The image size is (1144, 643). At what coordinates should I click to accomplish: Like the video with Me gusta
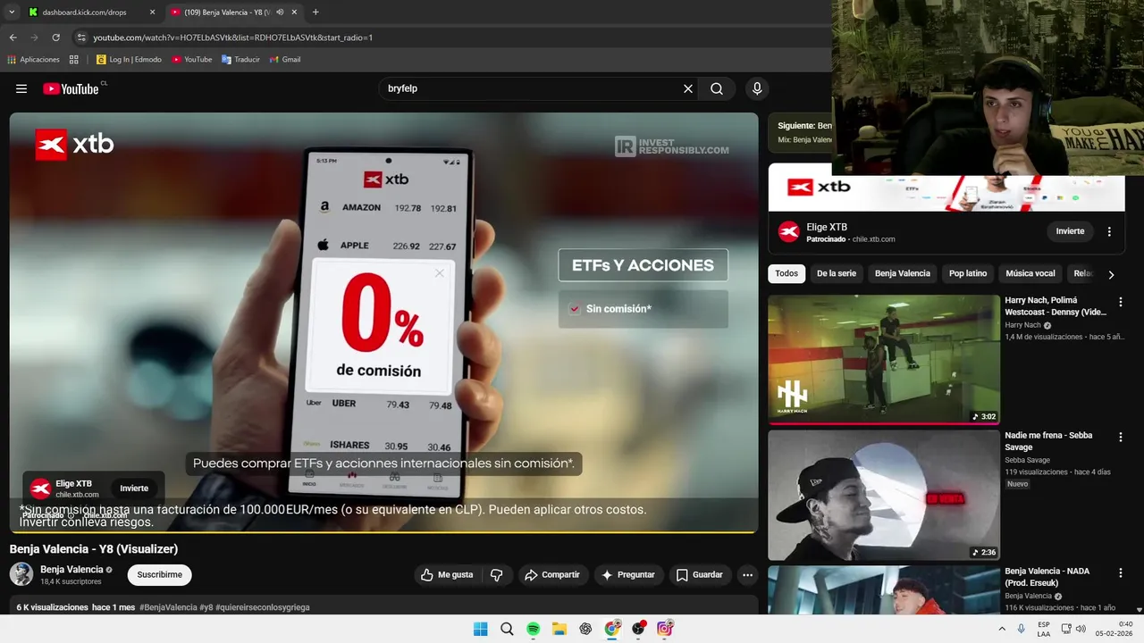click(x=447, y=575)
